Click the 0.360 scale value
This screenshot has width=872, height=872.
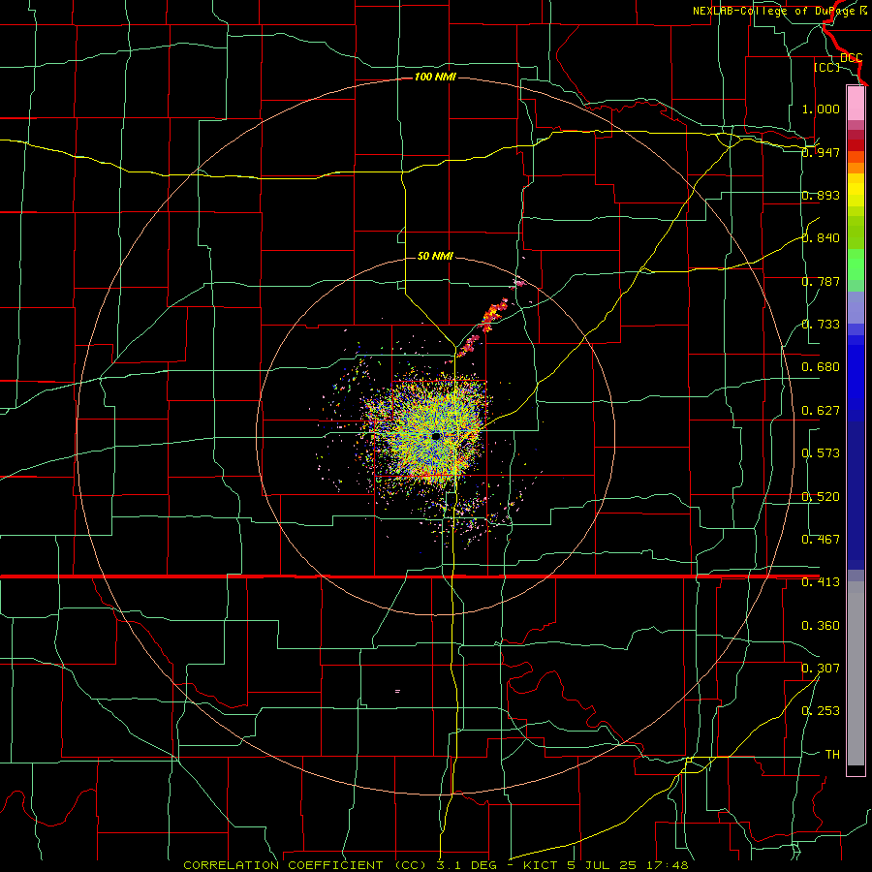821,626
